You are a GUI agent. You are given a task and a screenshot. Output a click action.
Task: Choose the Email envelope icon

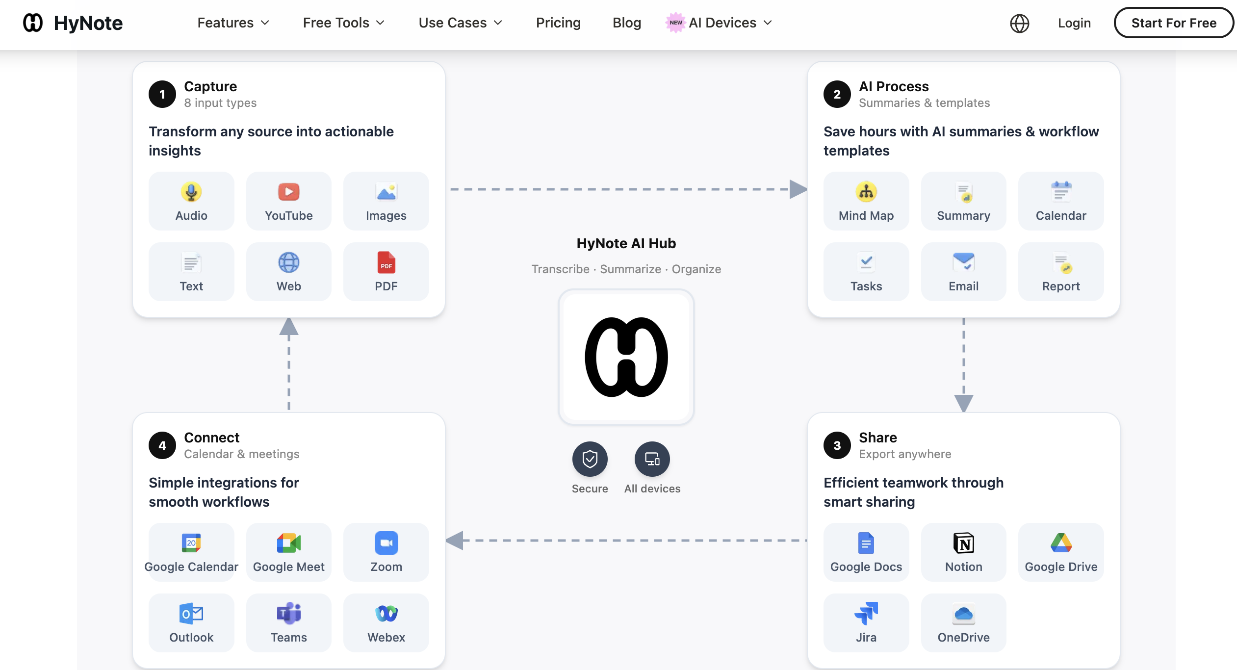point(963,262)
